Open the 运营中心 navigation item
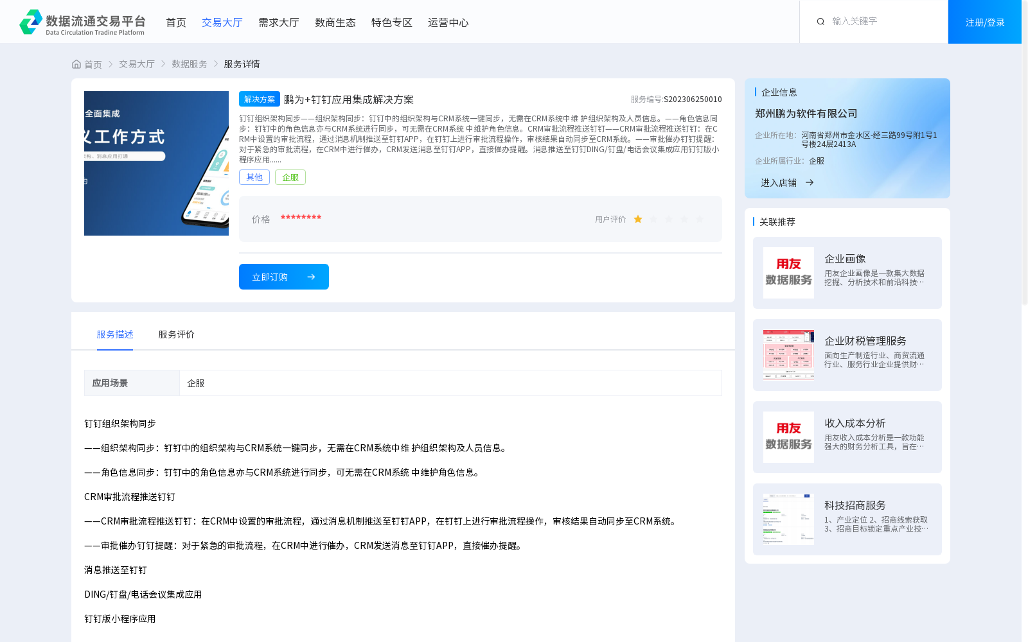The width and height of the screenshot is (1028, 642). point(448,22)
